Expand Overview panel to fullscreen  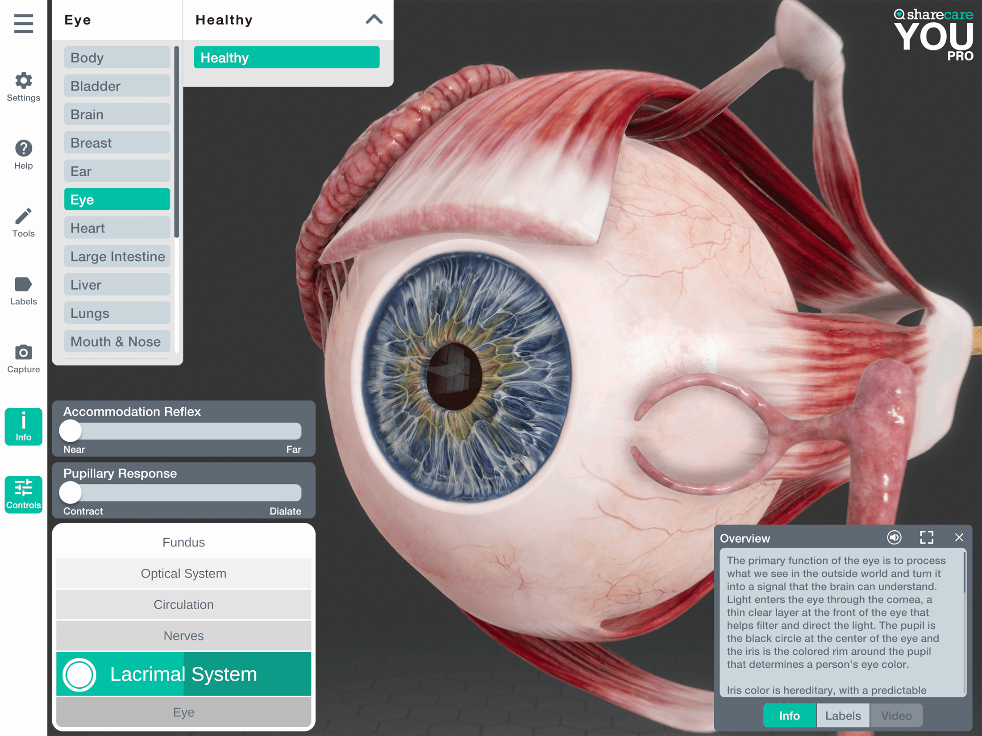click(x=926, y=537)
